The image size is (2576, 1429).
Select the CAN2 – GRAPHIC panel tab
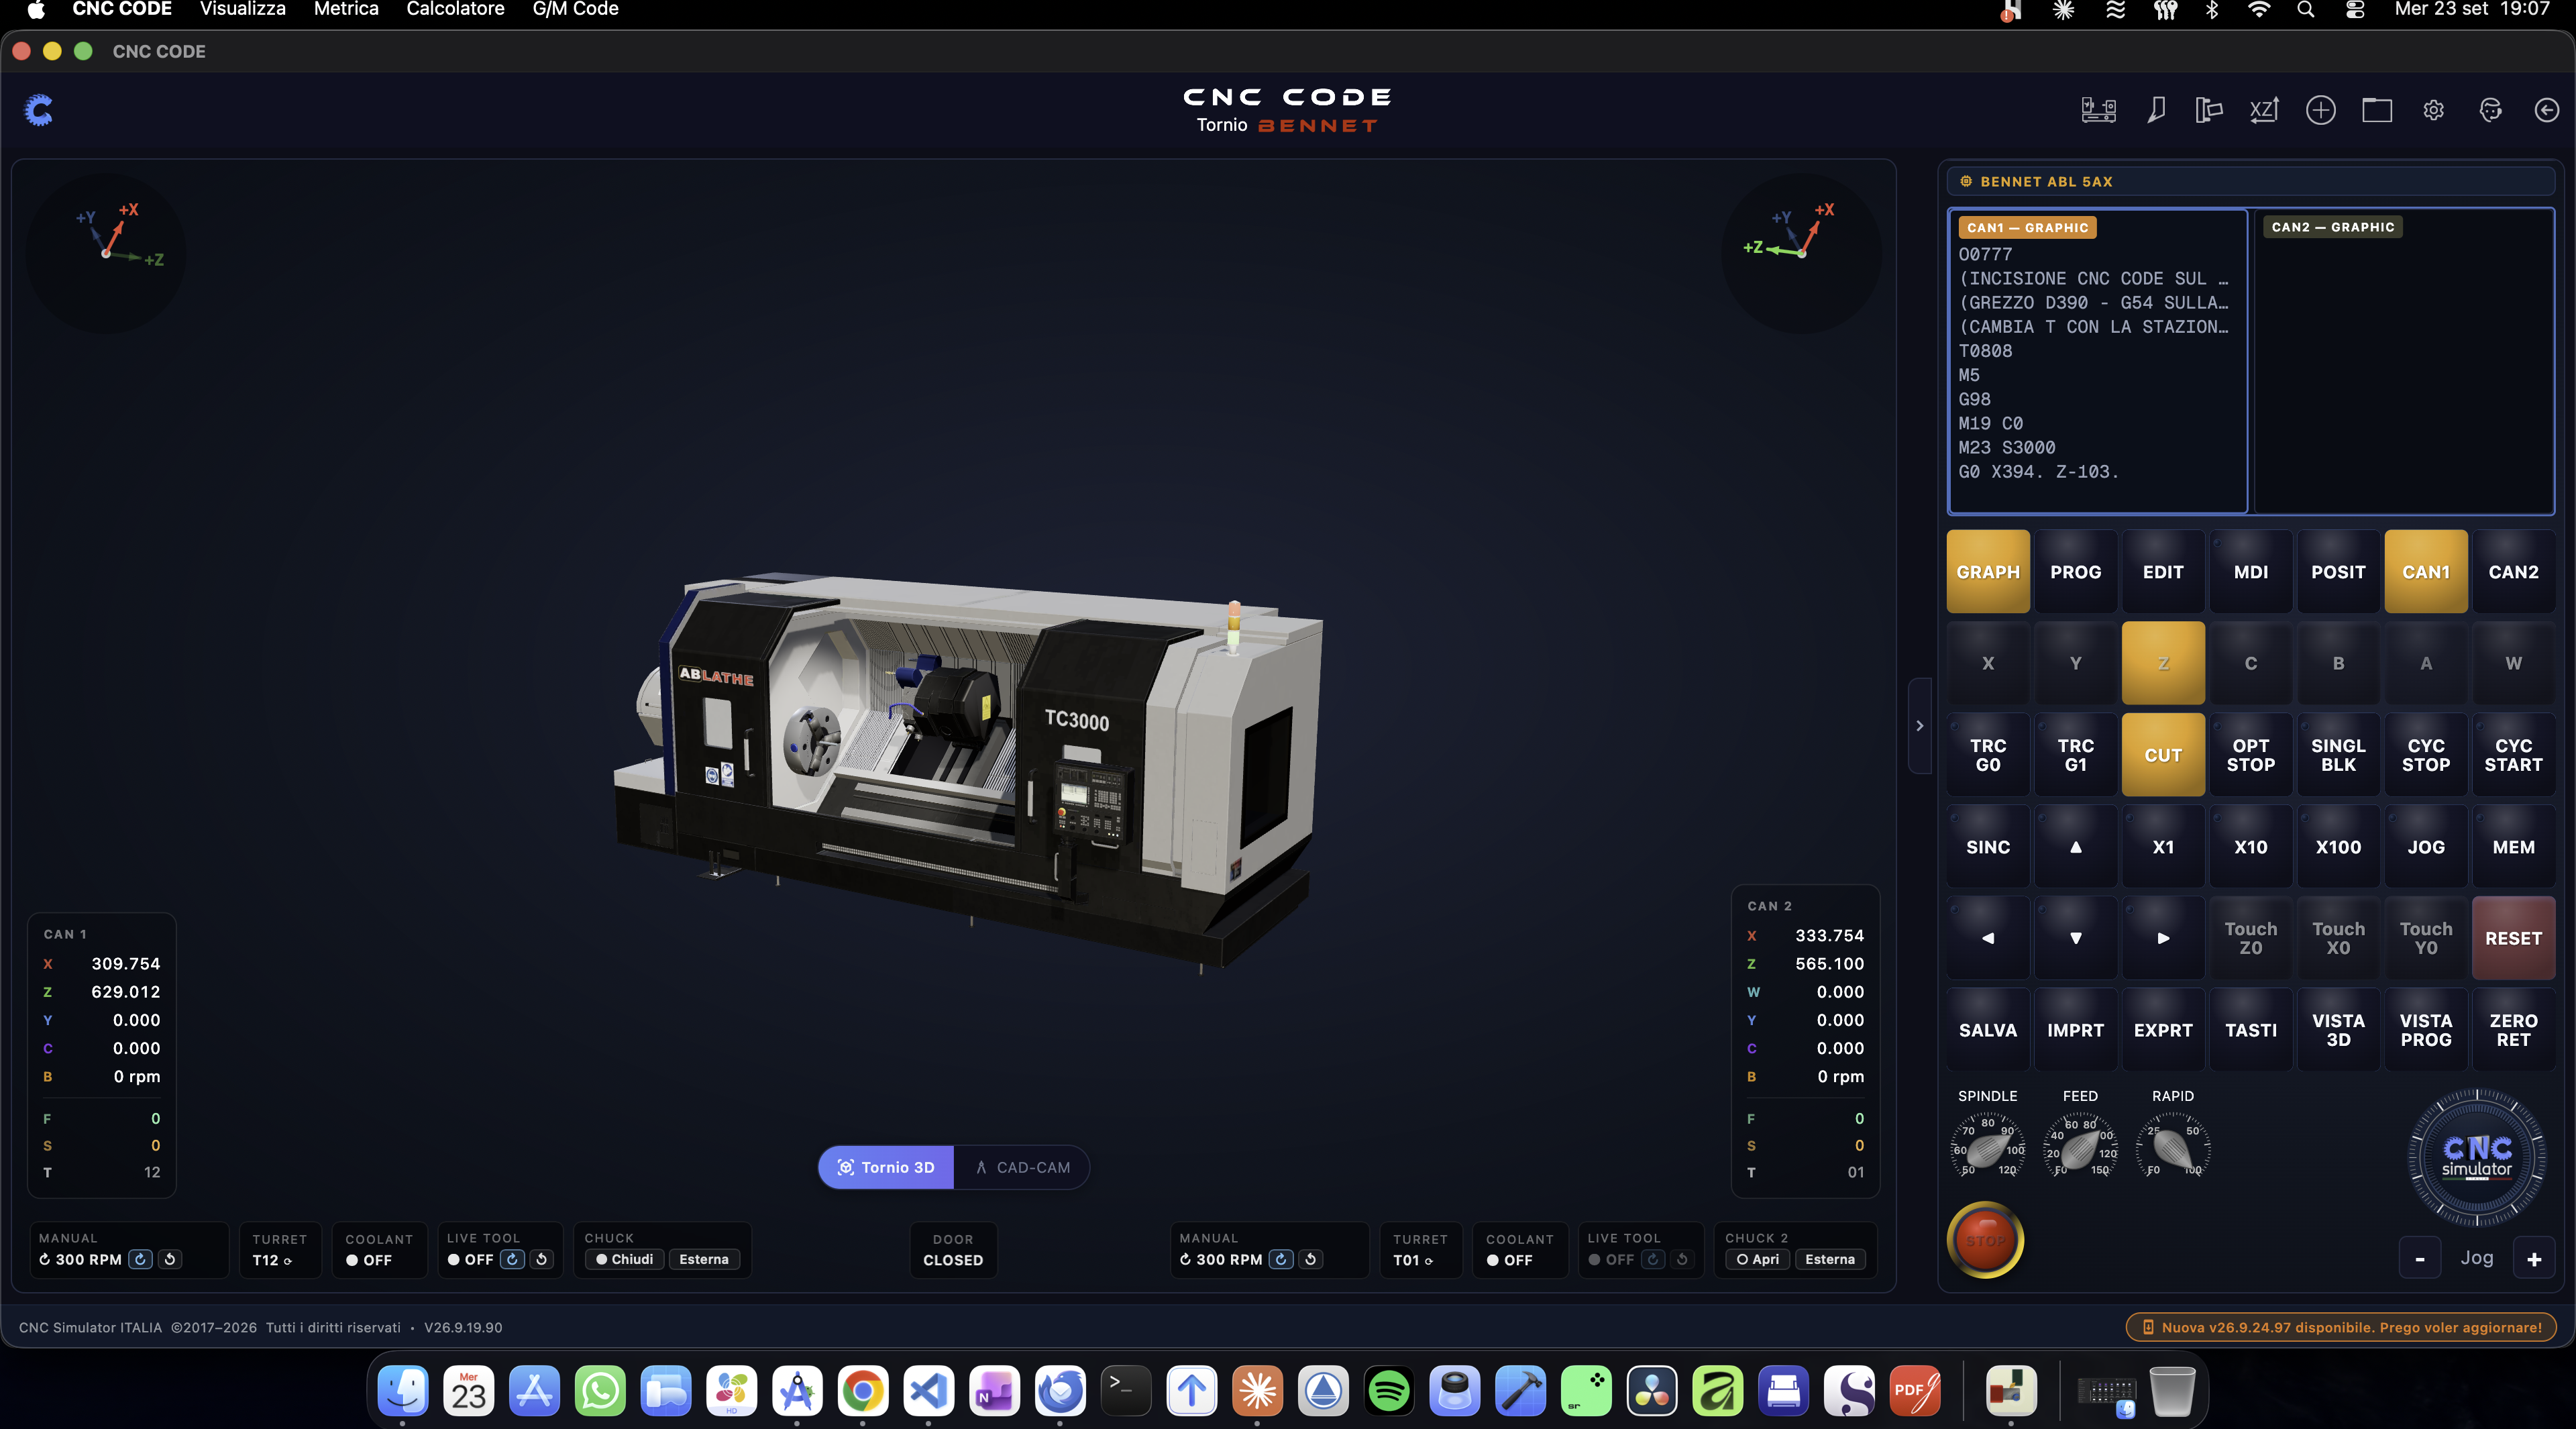2332,227
